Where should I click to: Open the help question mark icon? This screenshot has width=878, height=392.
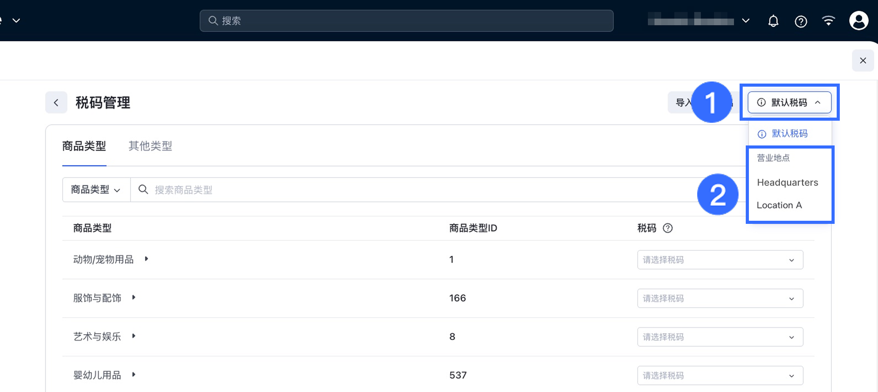(x=801, y=21)
